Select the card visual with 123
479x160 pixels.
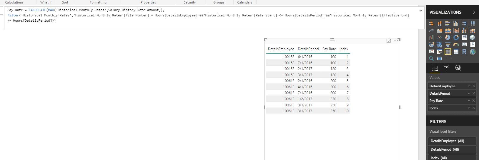pos(464,45)
